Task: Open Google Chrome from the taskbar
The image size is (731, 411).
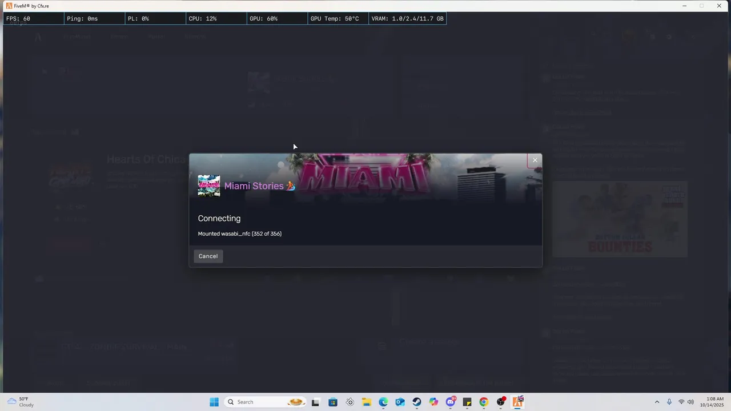Action: tap(484, 402)
